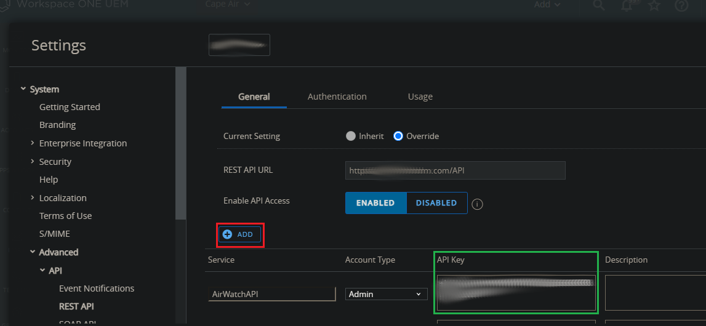Select REST API in the tree
Screen dimensions: 706x326
coord(76,306)
